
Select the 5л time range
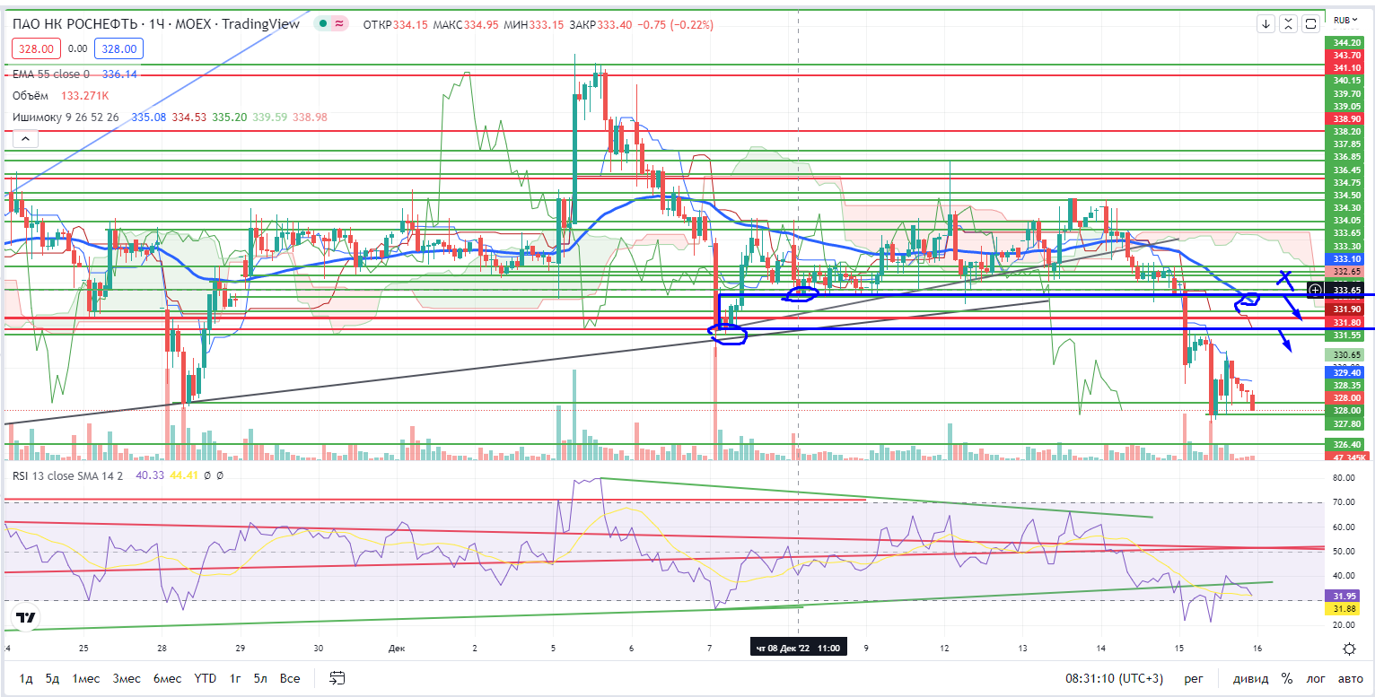click(260, 678)
